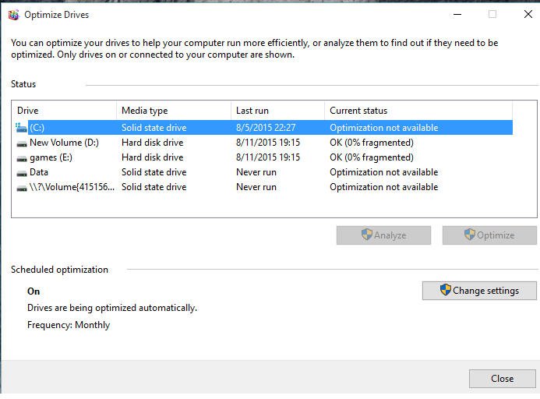Click the (C:) drive label

coord(37,128)
